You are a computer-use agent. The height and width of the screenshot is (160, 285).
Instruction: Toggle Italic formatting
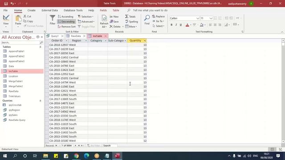click(176, 25)
